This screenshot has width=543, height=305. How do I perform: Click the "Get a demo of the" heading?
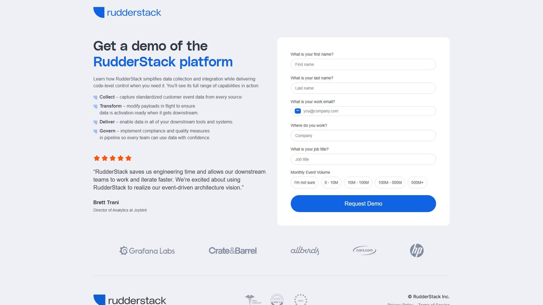pos(150,46)
